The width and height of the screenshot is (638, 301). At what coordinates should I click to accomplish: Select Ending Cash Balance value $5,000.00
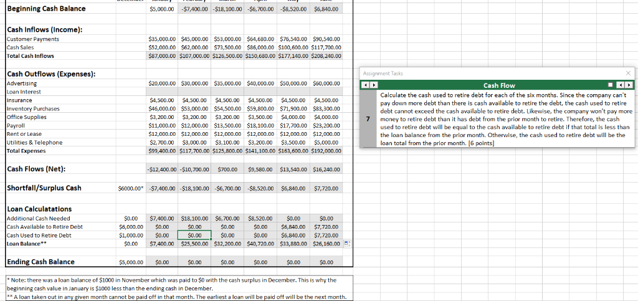click(x=131, y=262)
